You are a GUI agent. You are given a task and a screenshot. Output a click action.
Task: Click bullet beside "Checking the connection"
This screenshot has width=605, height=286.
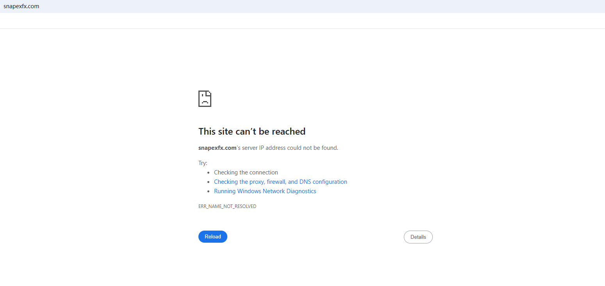pyautogui.click(x=209, y=172)
